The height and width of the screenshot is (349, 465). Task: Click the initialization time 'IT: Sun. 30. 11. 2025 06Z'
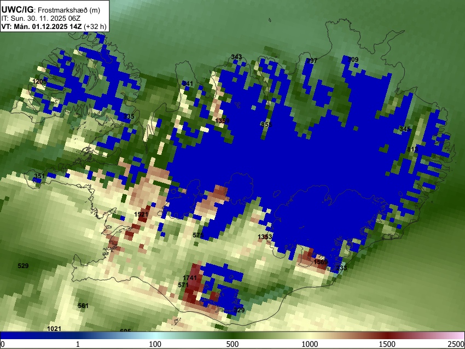coord(40,19)
